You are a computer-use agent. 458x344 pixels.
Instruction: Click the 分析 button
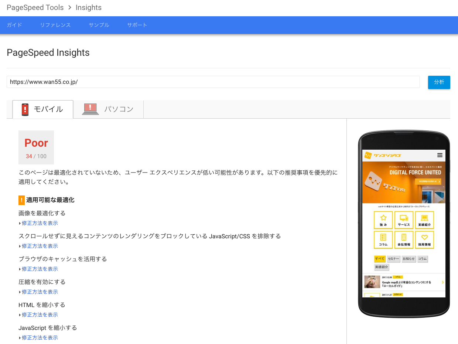pos(439,82)
